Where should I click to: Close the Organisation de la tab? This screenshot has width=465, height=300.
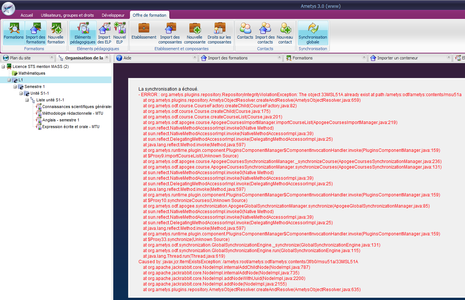pyautogui.click(x=107, y=57)
